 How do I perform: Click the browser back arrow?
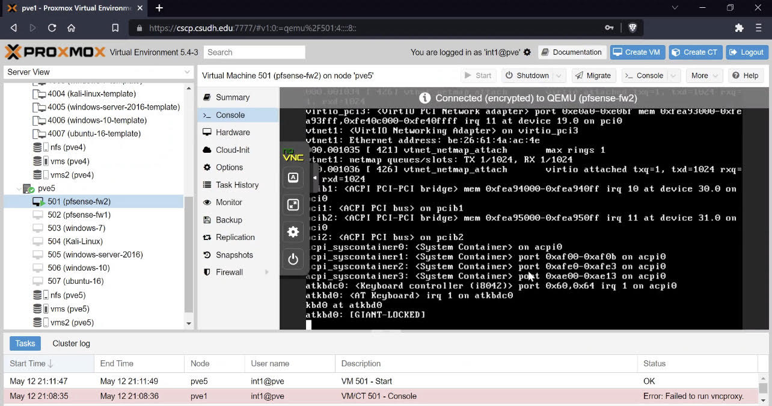click(14, 28)
